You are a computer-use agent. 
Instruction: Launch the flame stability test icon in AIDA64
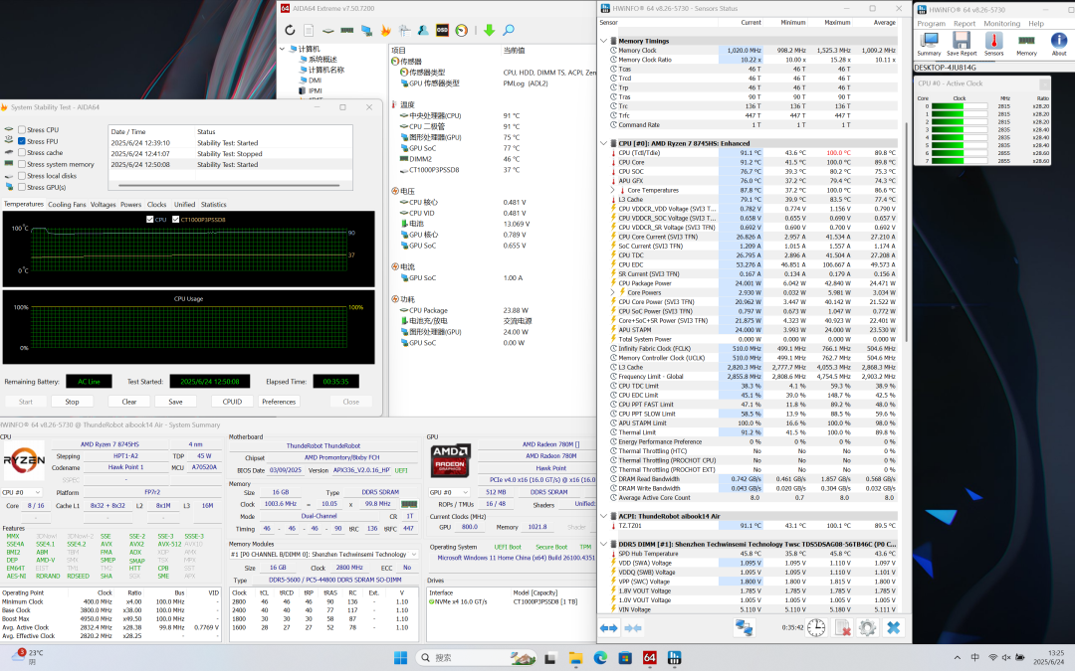tap(385, 30)
